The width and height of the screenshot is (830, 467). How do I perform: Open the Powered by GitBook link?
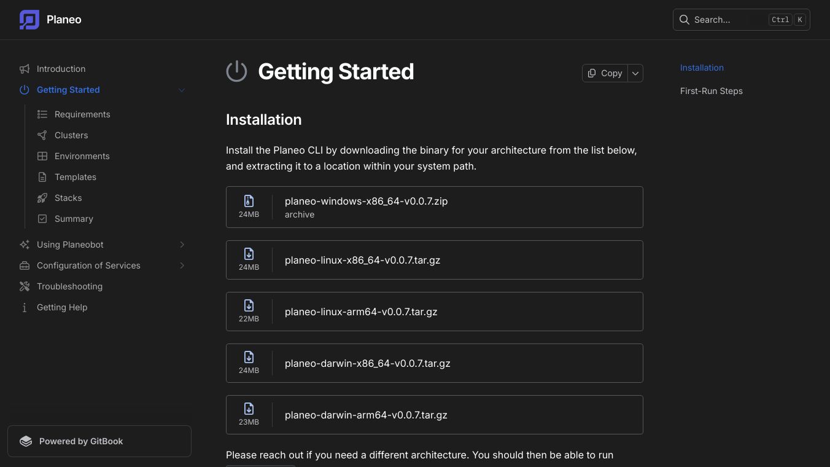pos(99,441)
